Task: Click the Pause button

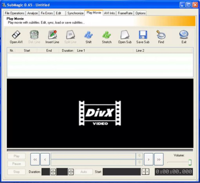Action: tap(16, 164)
